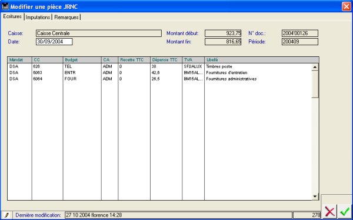Click the vertical scrollbar thumb
This screenshot has width=353, height=220.
[315, 84]
